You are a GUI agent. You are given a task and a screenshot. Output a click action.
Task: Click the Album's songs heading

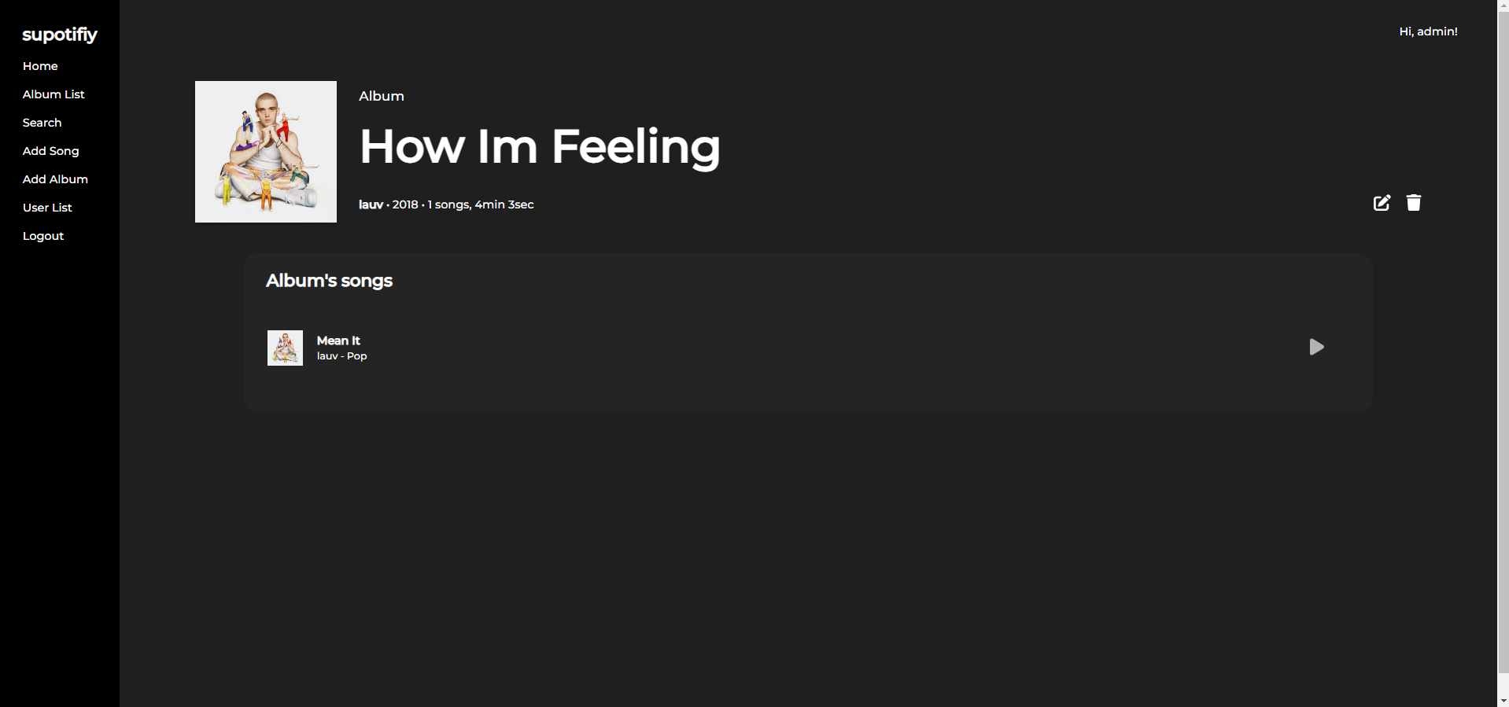tap(329, 280)
